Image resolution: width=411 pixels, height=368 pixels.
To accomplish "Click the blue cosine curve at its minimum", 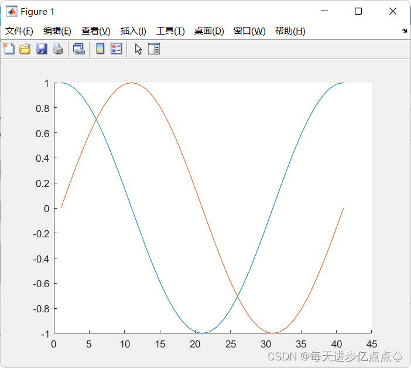I will (x=202, y=333).
